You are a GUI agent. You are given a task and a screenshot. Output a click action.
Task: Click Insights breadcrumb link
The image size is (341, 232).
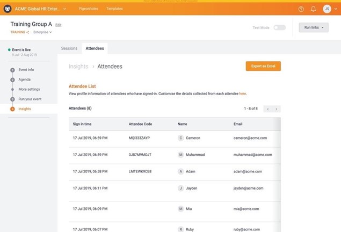pyautogui.click(x=78, y=67)
